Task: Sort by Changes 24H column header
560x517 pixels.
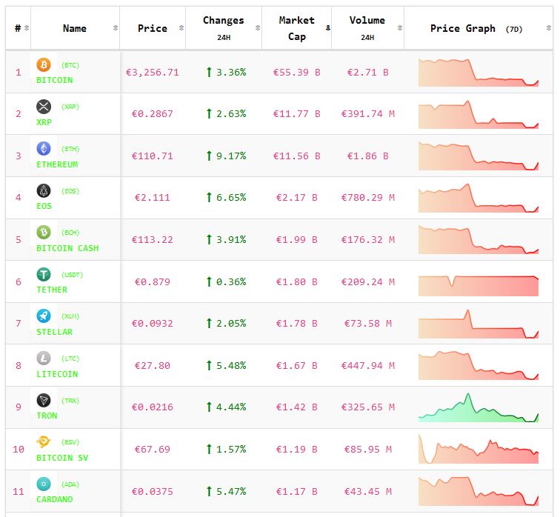Action: [223, 28]
